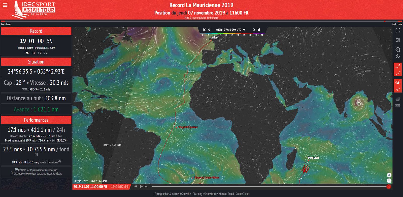This screenshot has height=197, width=403.
Task: Click the footer credits line
Action: [201, 194]
